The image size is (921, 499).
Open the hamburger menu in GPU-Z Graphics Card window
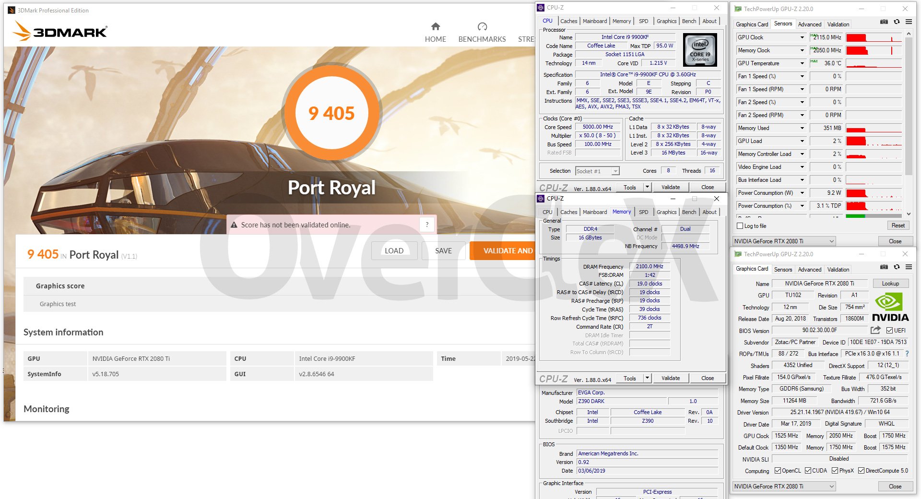[x=909, y=267]
